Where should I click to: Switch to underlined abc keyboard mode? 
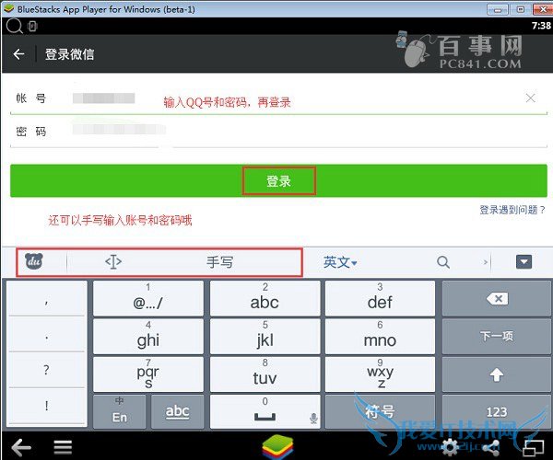click(x=177, y=411)
